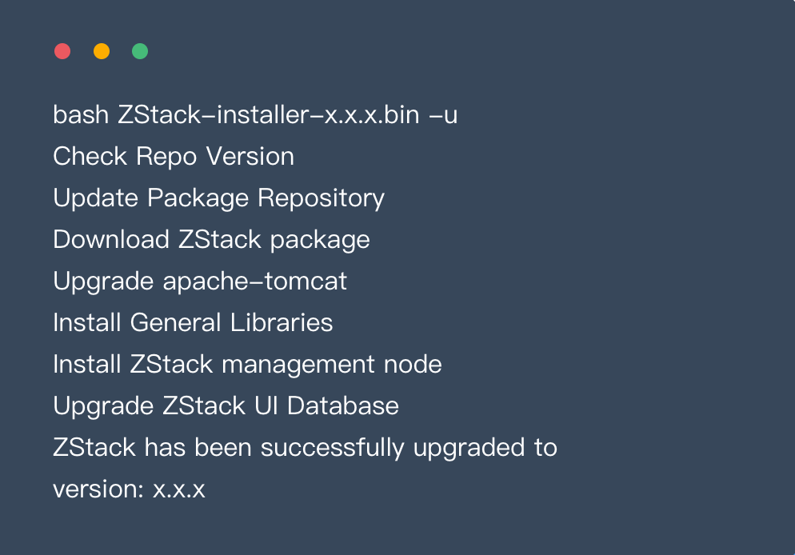The width and height of the screenshot is (795, 555).
Task: Click the word Repository
Action: point(321,198)
